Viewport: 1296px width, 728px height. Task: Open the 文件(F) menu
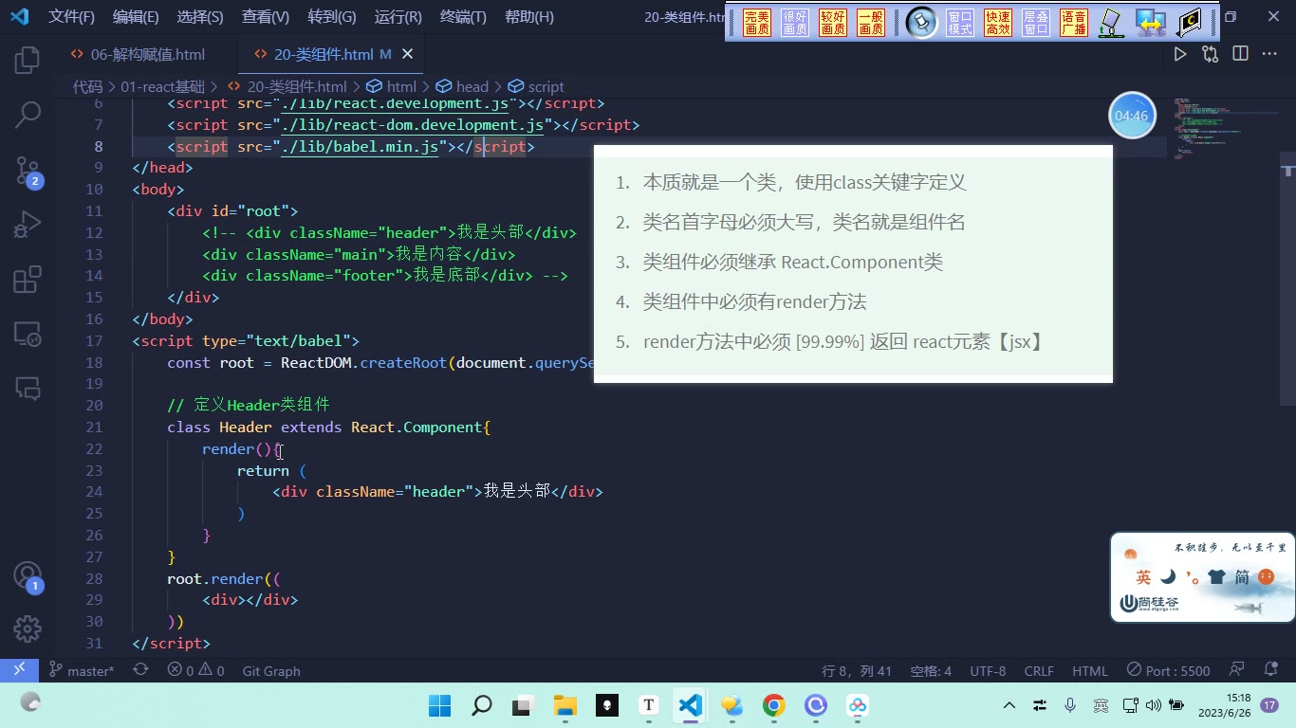72,17
